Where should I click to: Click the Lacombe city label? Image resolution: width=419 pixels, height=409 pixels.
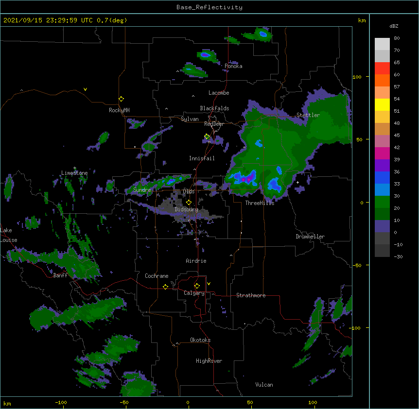point(219,93)
